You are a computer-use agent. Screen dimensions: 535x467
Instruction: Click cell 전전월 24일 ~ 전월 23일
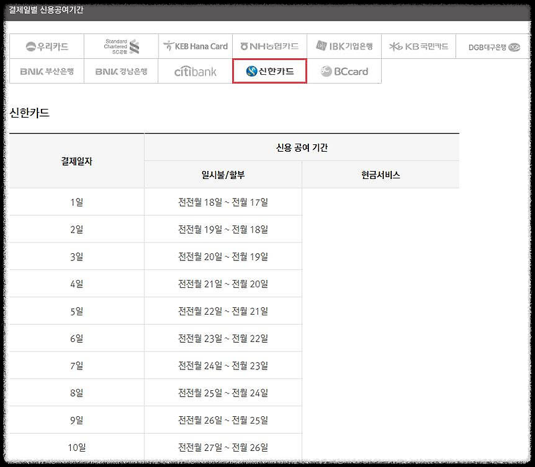click(x=223, y=365)
